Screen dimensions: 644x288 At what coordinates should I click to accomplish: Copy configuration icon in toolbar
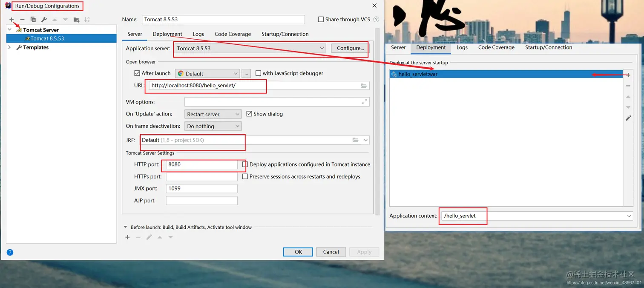(33, 20)
